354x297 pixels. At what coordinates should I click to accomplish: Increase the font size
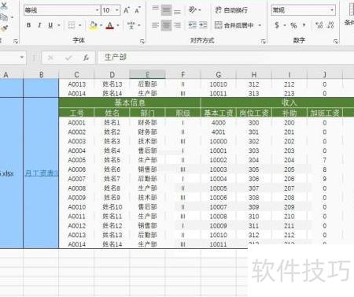coord(127,10)
